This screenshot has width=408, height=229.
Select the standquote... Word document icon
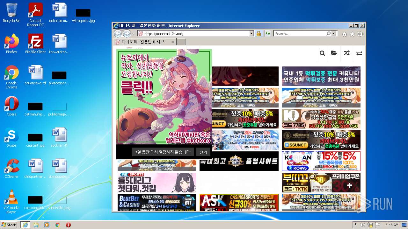(59, 169)
